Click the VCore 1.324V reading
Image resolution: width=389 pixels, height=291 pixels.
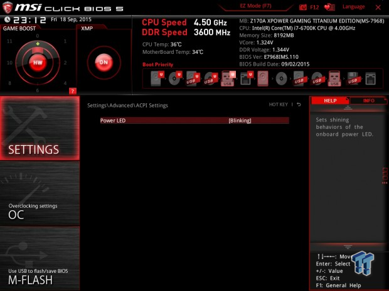[256, 43]
